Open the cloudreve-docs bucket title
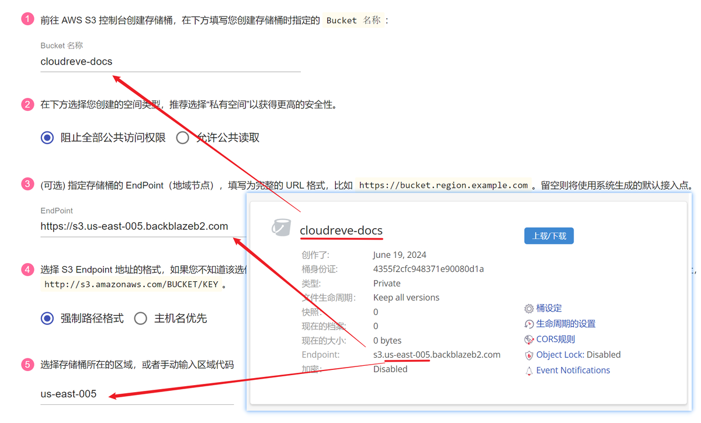Screen dimensions: 701x423 [x=341, y=230]
